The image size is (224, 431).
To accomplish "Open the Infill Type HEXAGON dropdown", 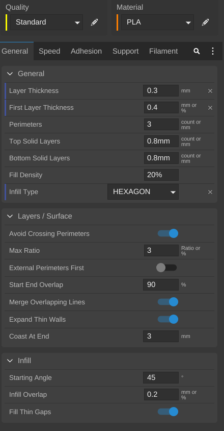I will (143, 192).
